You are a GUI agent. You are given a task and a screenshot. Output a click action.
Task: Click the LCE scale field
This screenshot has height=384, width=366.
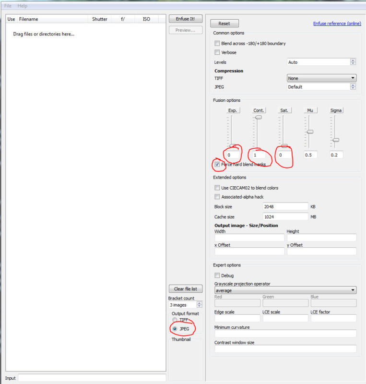(x=285, y=318)
